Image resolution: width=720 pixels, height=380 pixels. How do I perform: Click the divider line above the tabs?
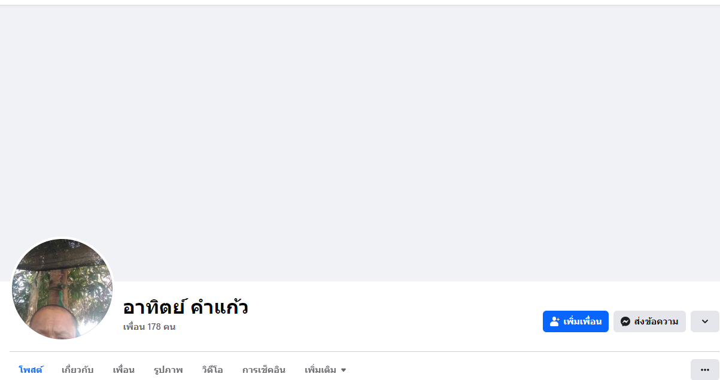(359, 351)
